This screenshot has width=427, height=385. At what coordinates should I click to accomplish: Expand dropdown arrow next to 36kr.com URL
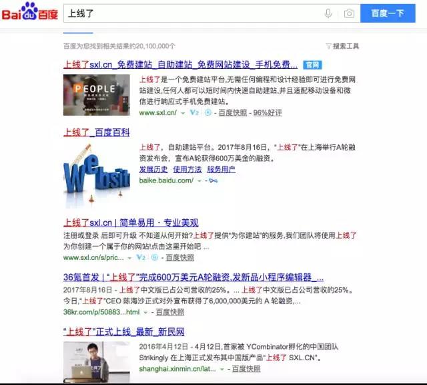145,312
